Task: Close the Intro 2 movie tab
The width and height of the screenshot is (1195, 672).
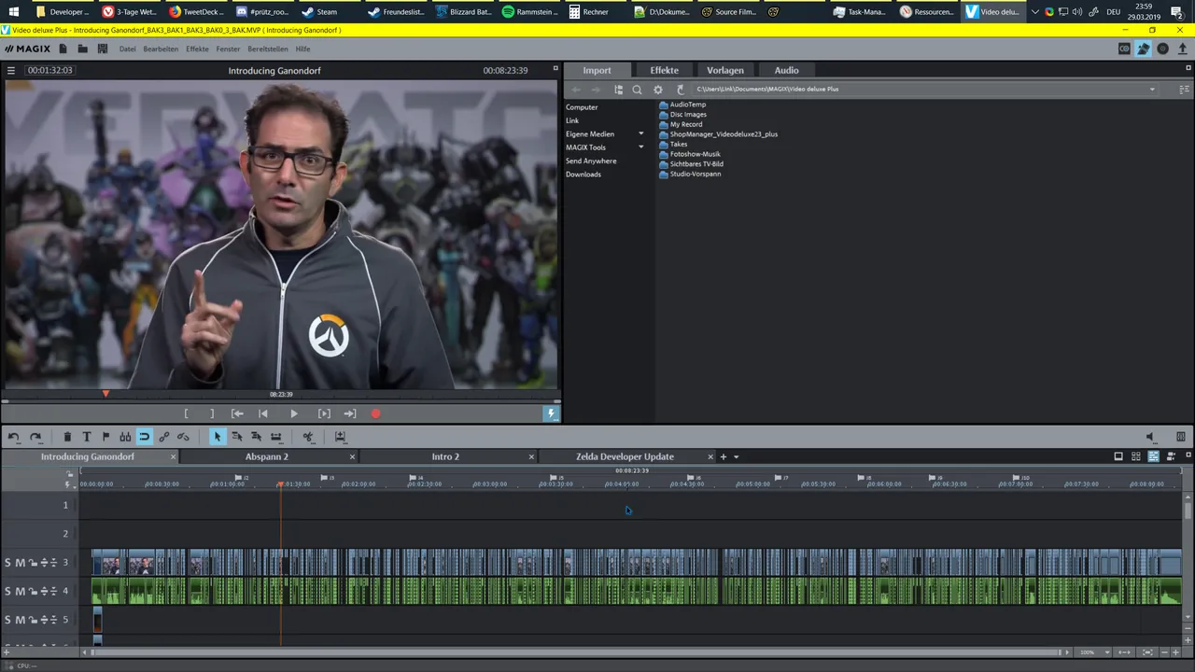Action: pyautogui.click(x=531, y=456)
